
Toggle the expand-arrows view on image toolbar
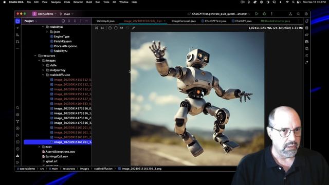(97, 28)
